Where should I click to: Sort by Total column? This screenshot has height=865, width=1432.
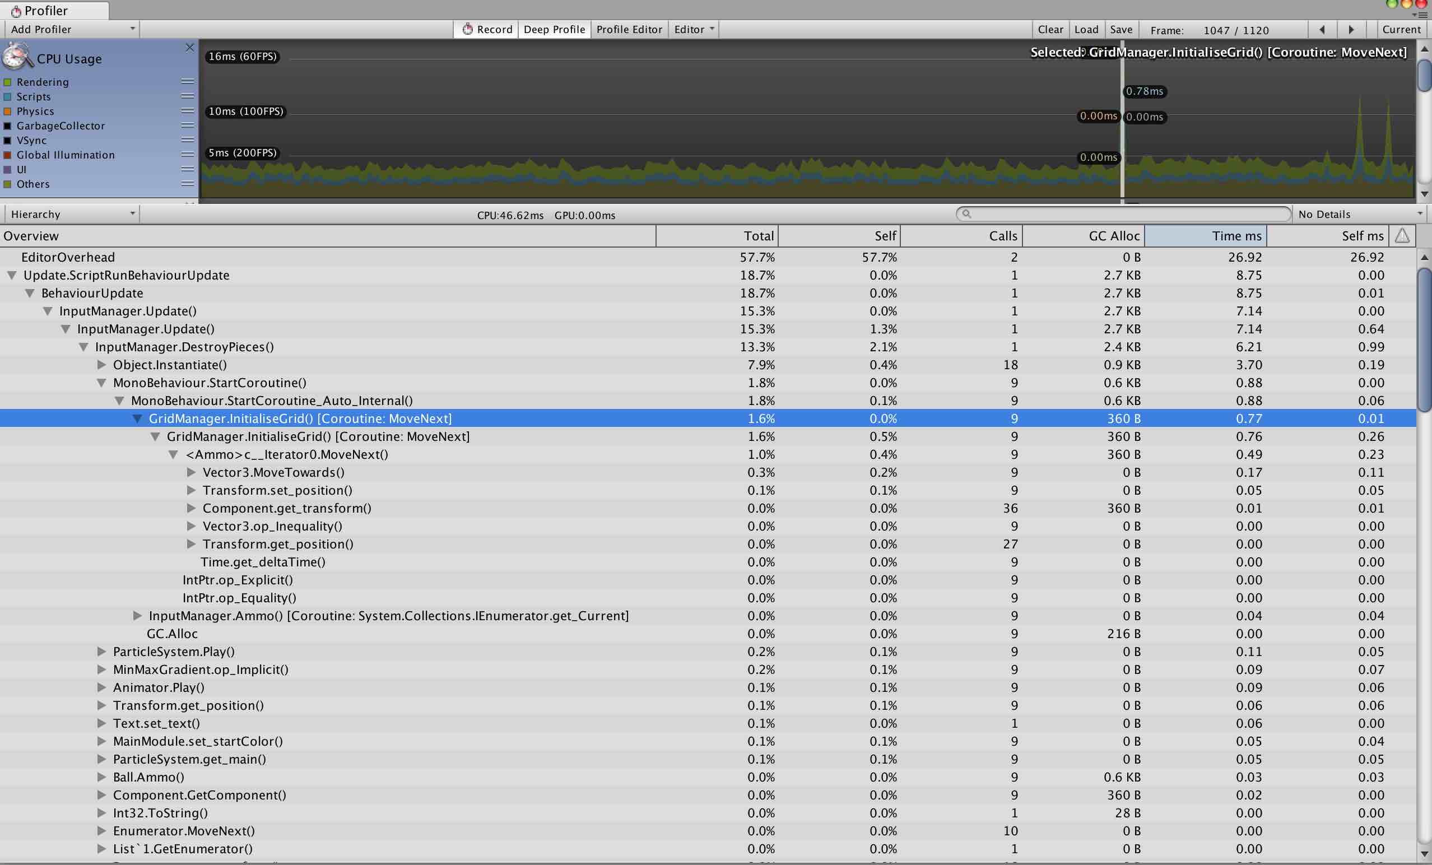(x=717, y=235)
